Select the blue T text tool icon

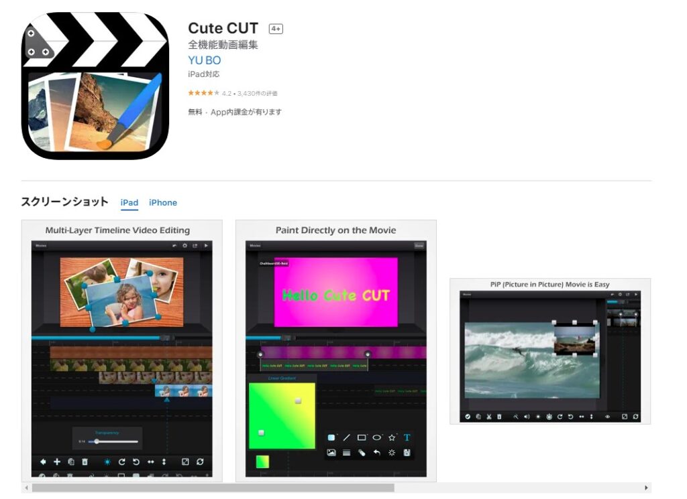[x=407, y=437]
